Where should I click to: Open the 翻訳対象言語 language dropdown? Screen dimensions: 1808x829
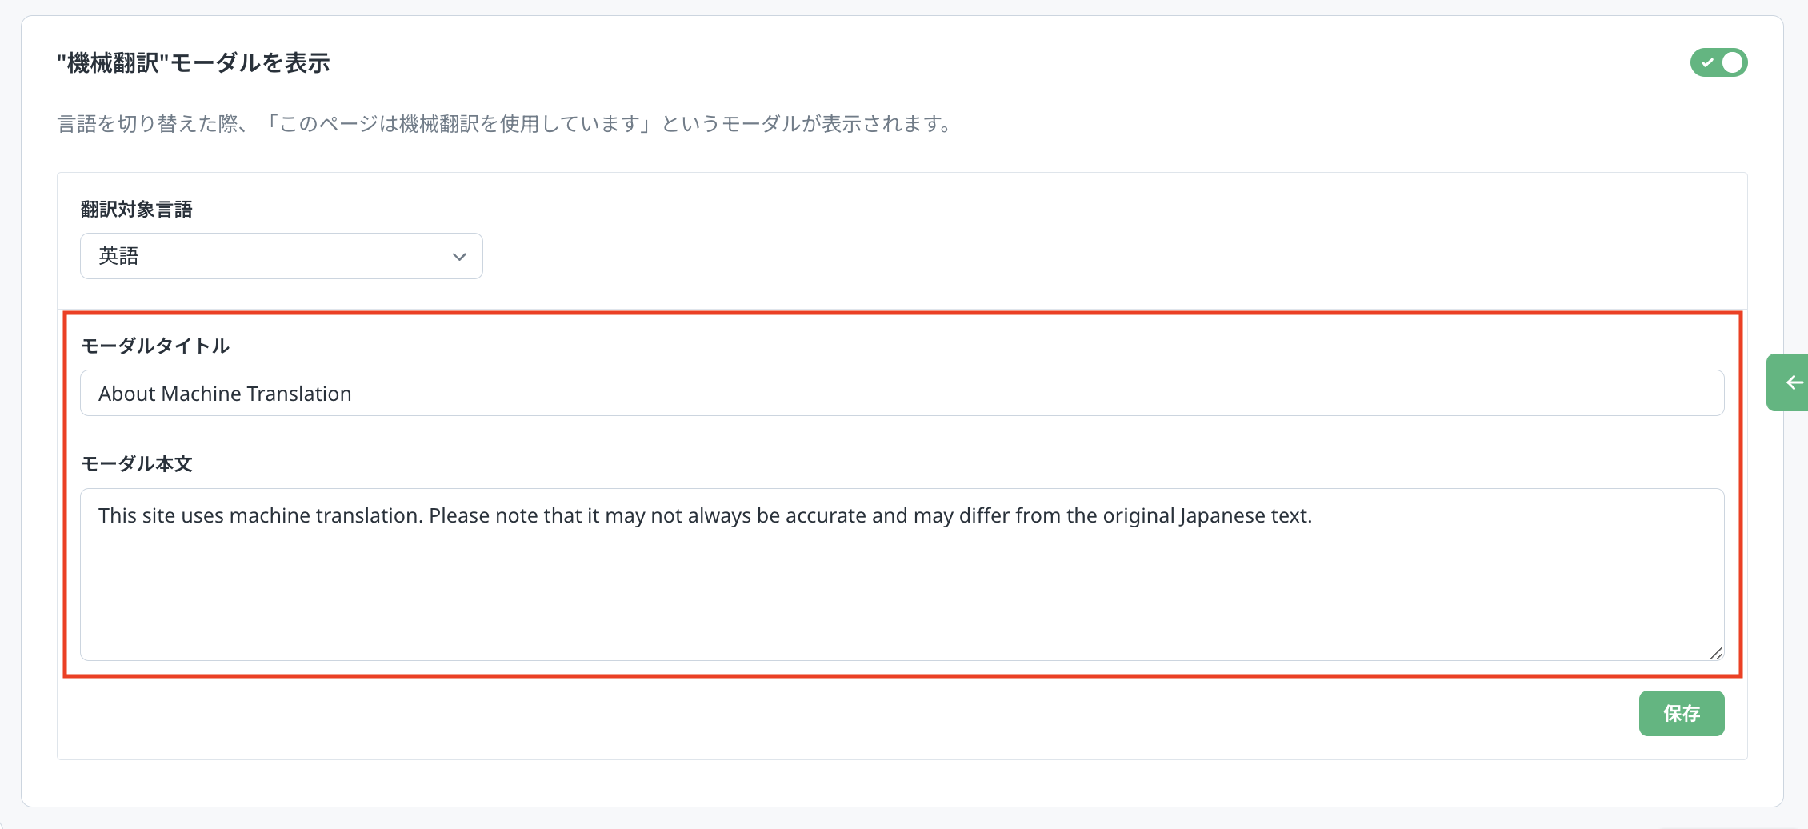(x=281, y=256)
